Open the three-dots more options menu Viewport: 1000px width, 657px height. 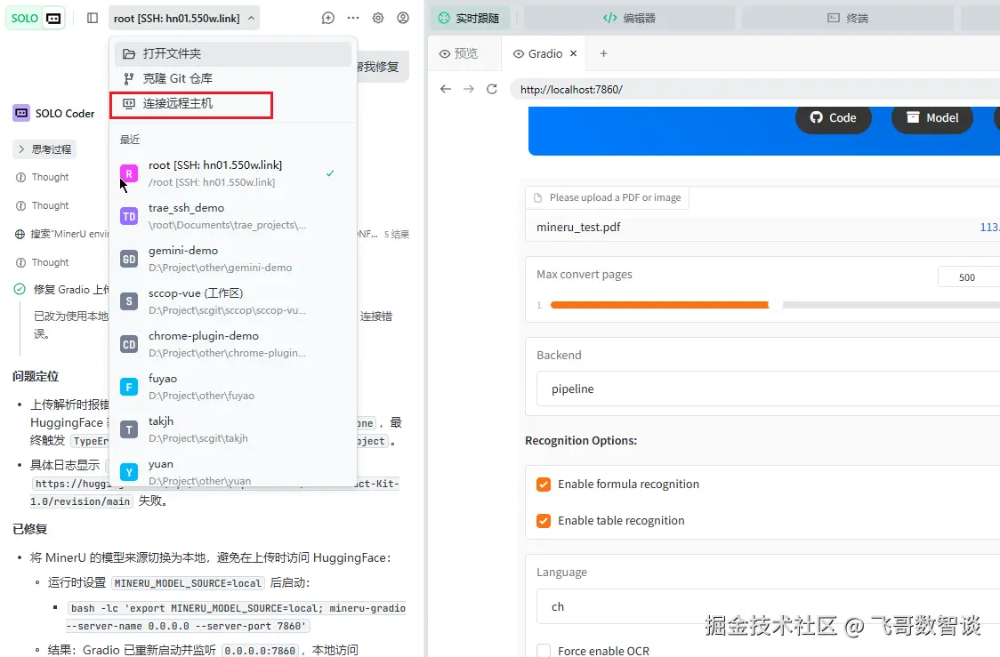352,19
